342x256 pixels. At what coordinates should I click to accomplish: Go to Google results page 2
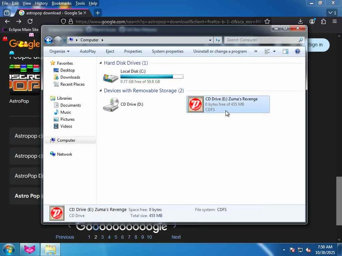(96, 237)
